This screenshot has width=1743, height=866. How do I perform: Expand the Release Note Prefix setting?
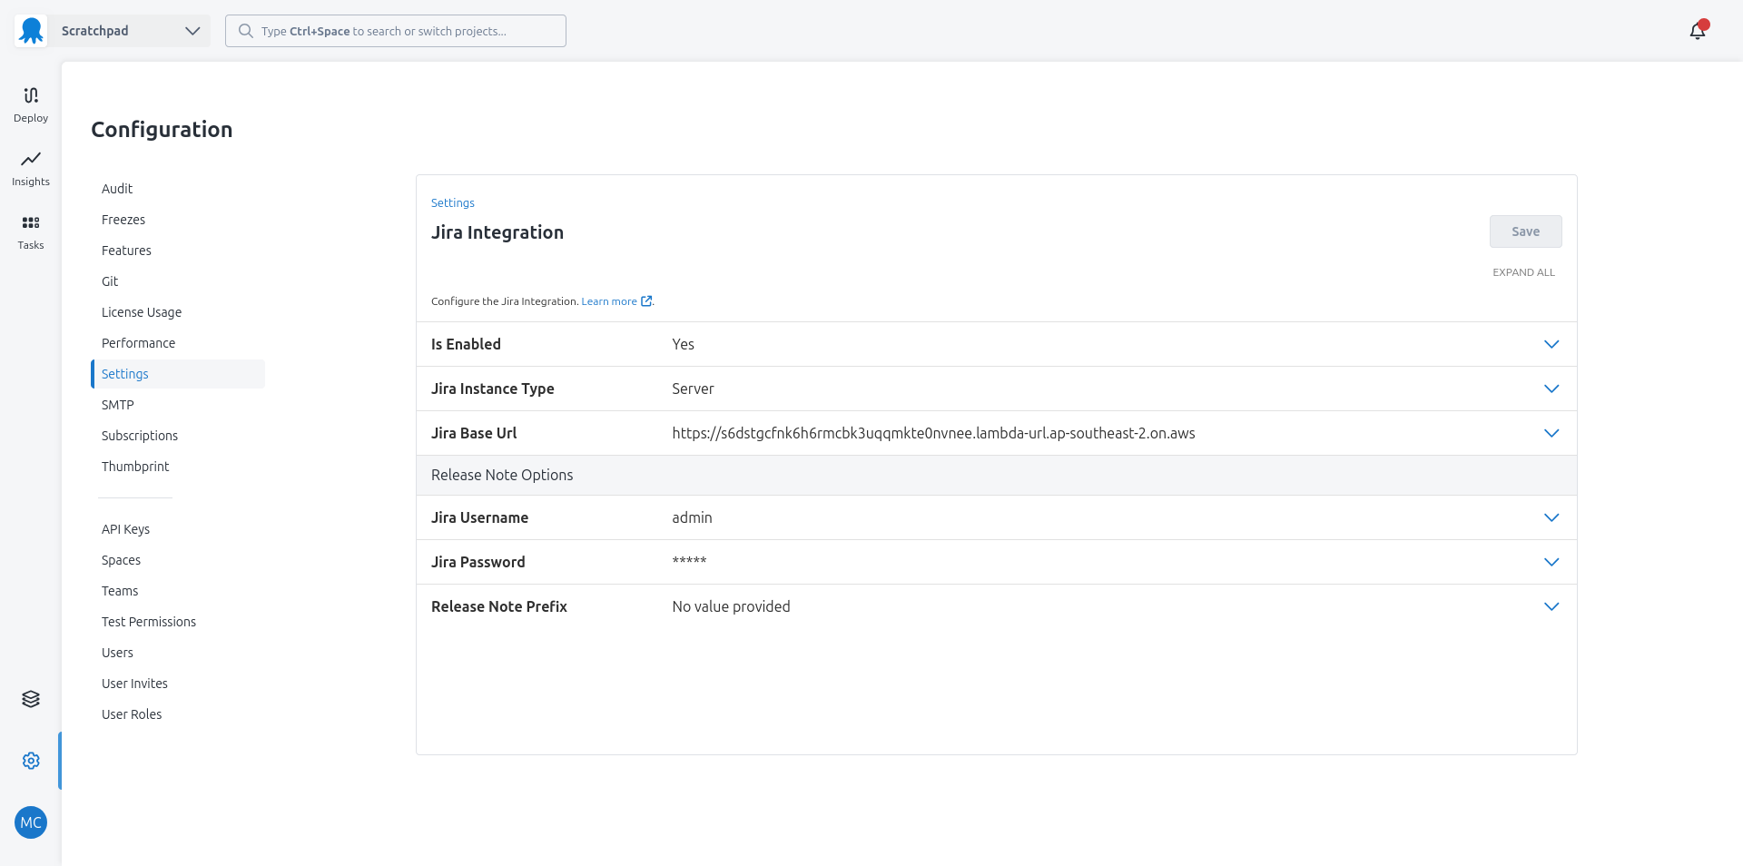pos(1551,606)
